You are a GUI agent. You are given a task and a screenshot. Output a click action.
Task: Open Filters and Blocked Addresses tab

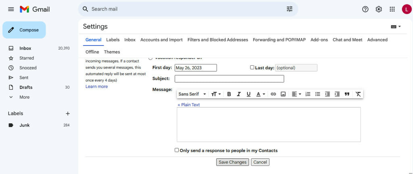point(218,40)
